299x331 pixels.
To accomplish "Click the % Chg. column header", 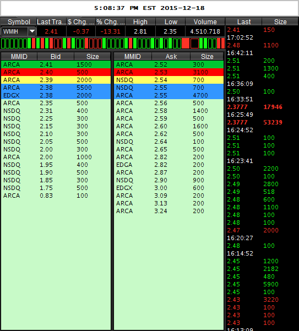I will click(x=110, y=21).
